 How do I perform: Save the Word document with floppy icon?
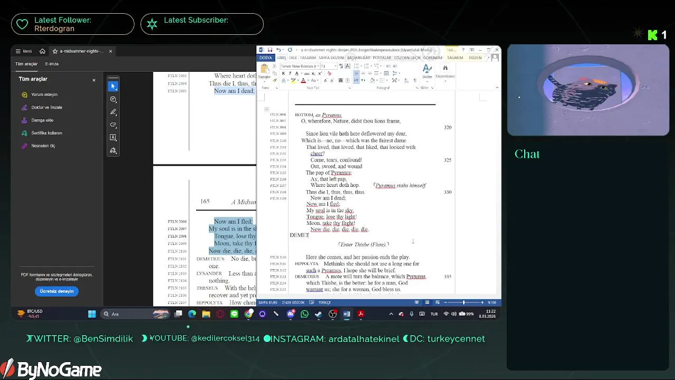click(270, 50)
